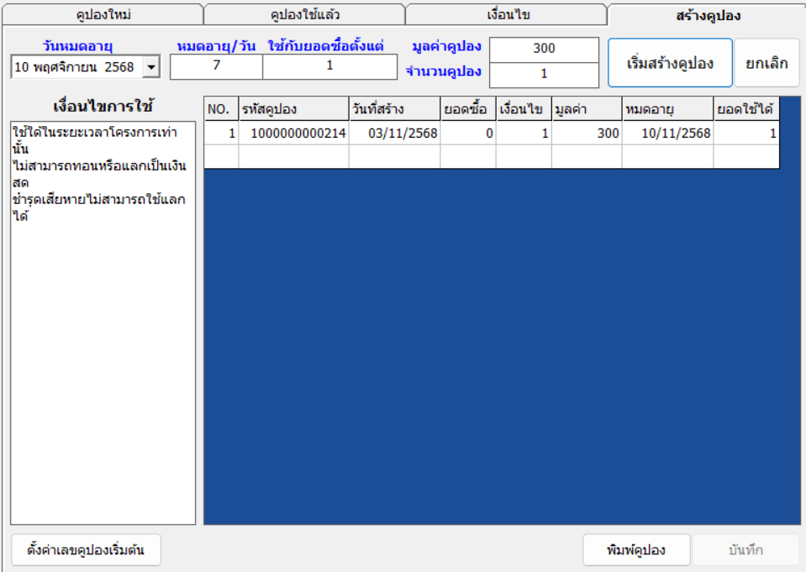This screenshot has height=572, width=806.
Task: Click the ยกเลิก cancel button
Action: [x=766, y=63]
